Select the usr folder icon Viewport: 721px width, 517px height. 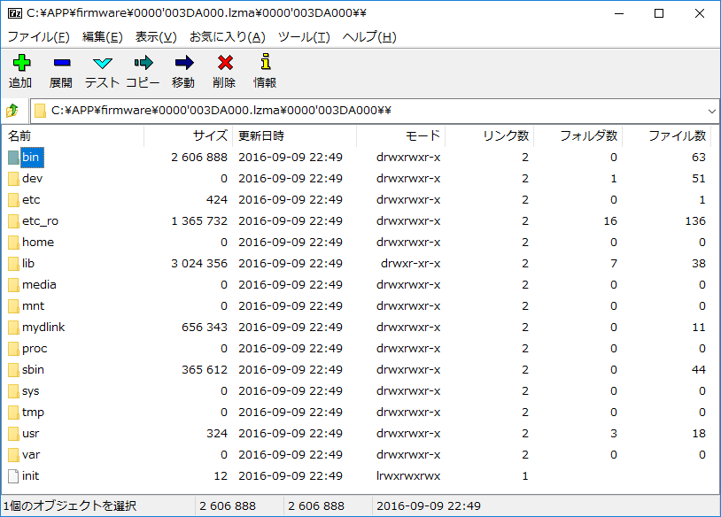(13, 434)
